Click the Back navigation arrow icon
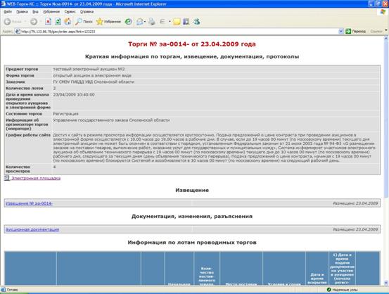389x294 pixels. (7, 22)
